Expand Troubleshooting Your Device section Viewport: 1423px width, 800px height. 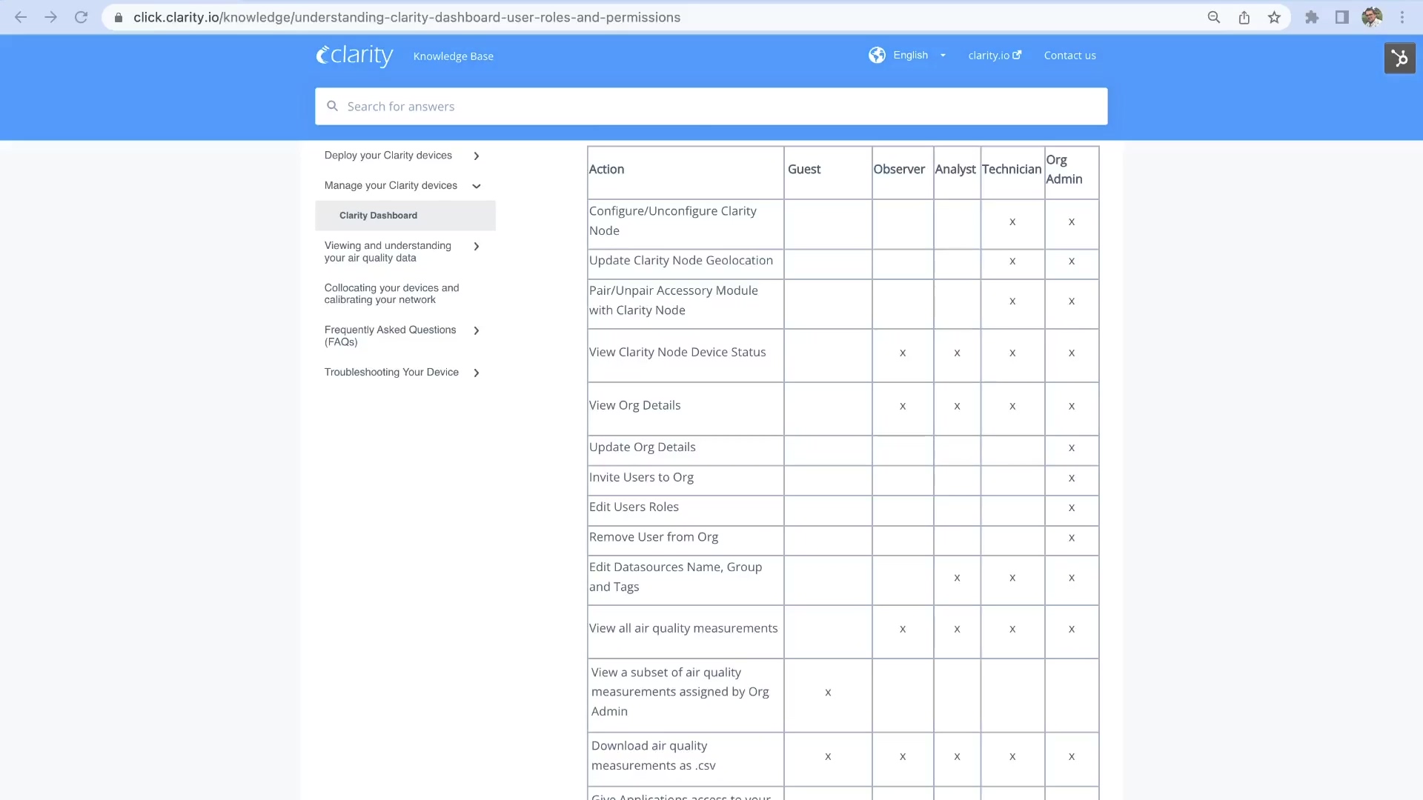pos(477,373)
